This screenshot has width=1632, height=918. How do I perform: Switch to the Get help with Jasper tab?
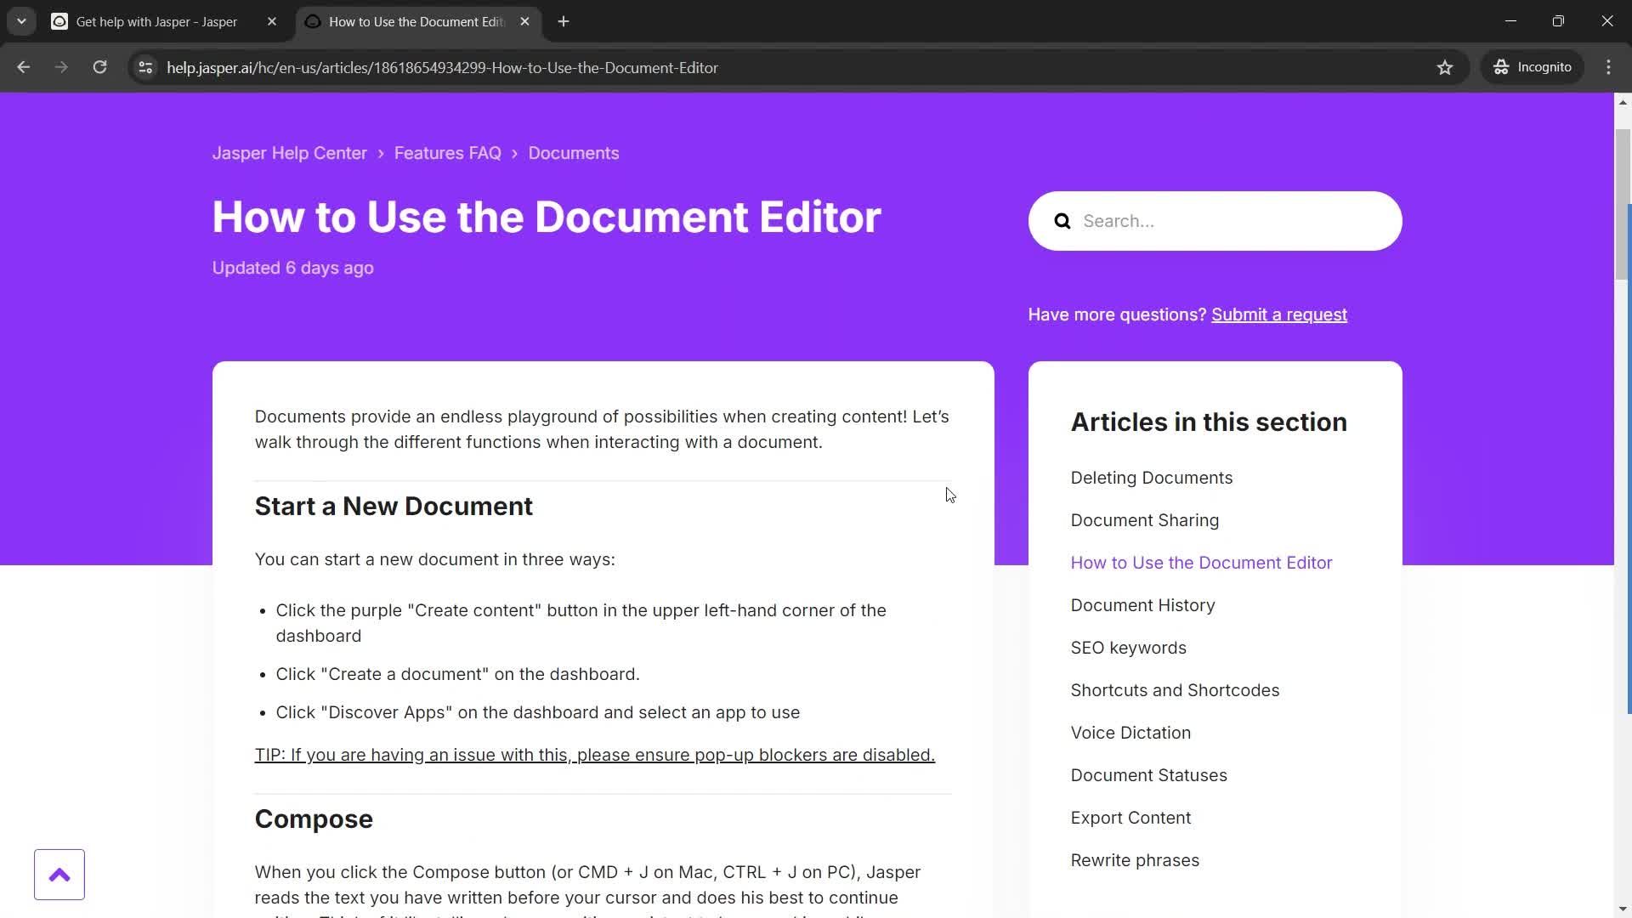(157, 21)
